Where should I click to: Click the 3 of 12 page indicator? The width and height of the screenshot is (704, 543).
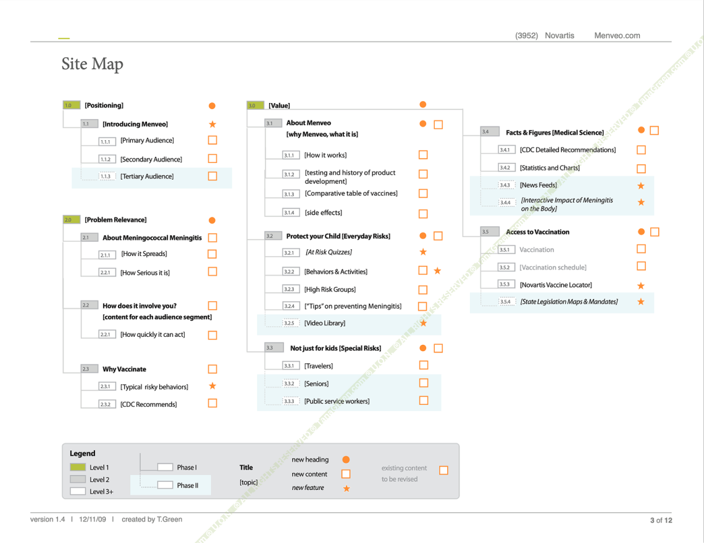pyautogui.click(x=661, y=521)
